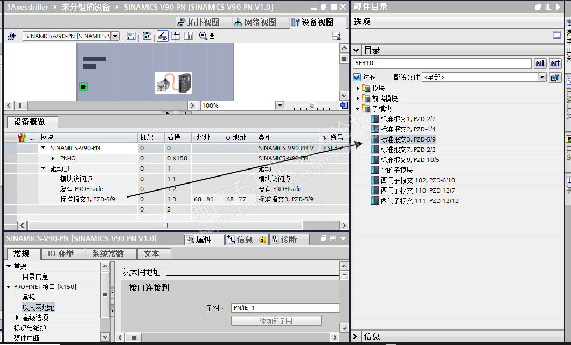Click the 标准报文1, PZD-2/2 module icon
Image resolution: width=571 pixels, height=345 pixels.
375,119
